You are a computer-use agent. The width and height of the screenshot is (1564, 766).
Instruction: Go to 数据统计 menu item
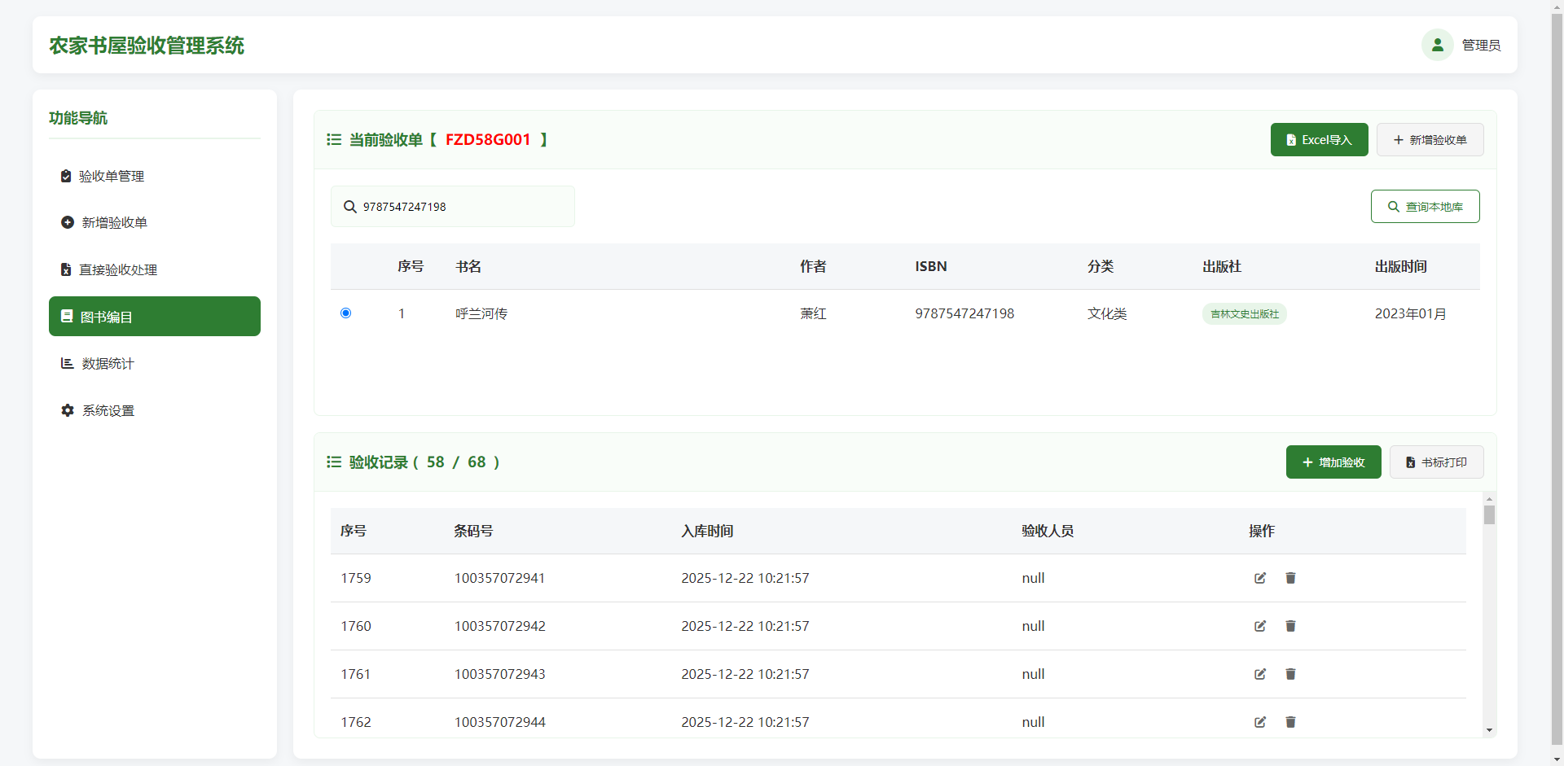[x=108, y=364]
